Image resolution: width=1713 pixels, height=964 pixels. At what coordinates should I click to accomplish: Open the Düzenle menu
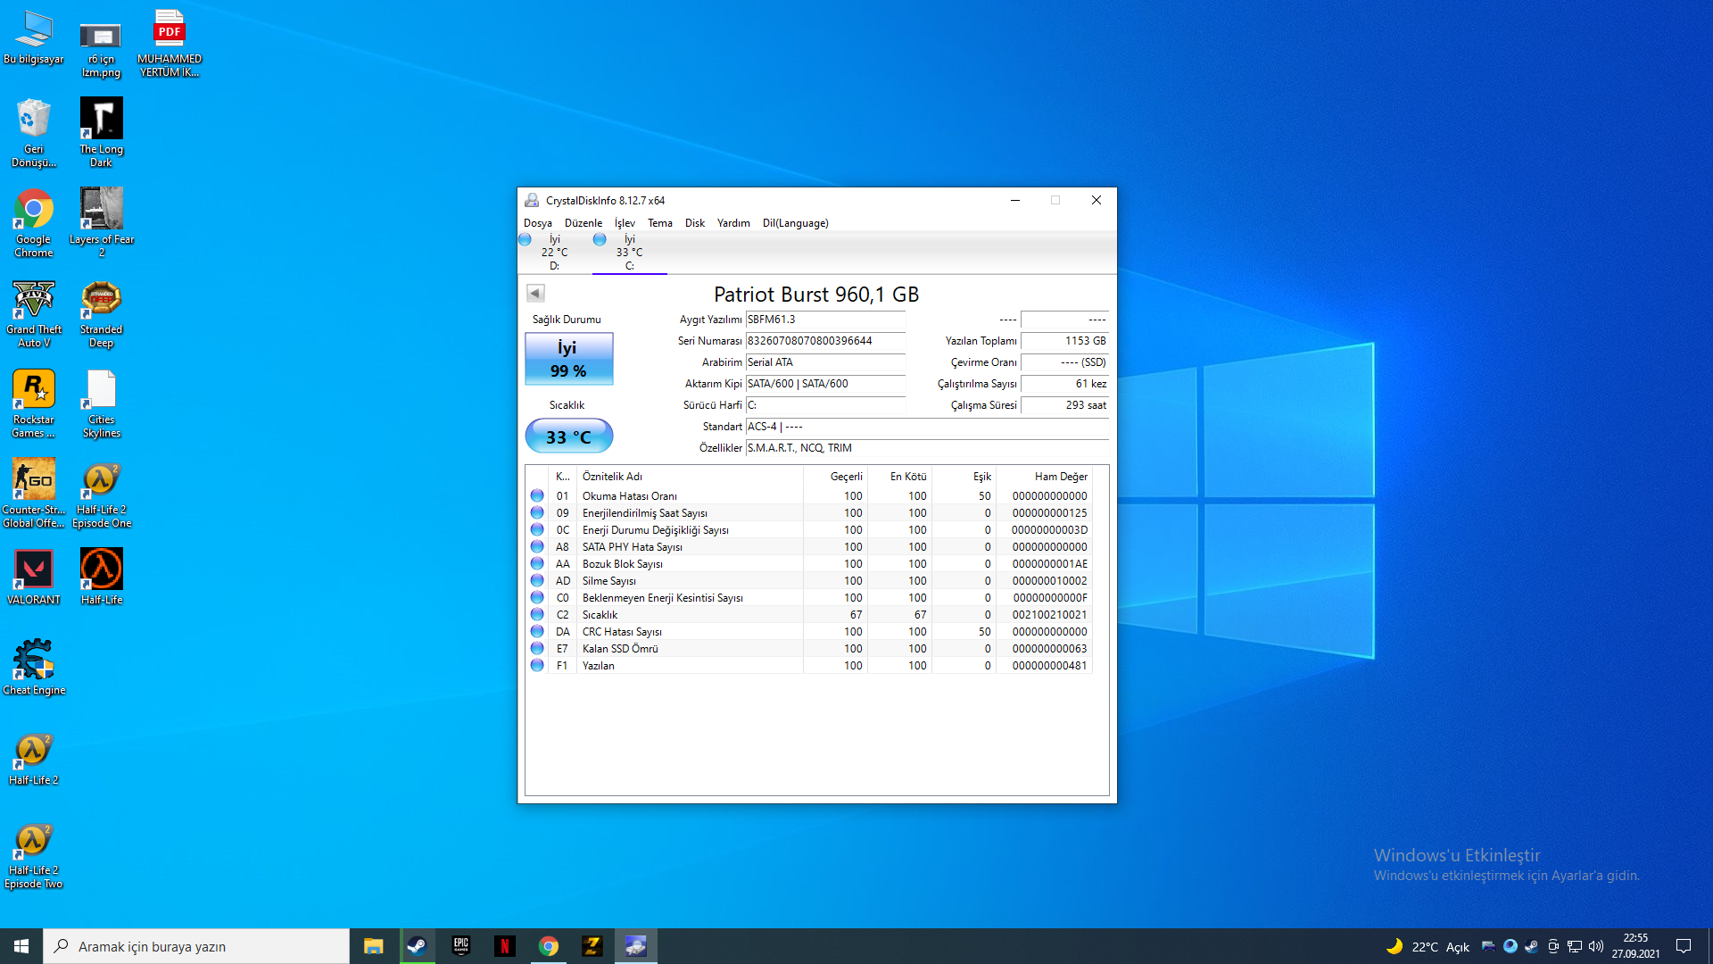coord(583,223)
